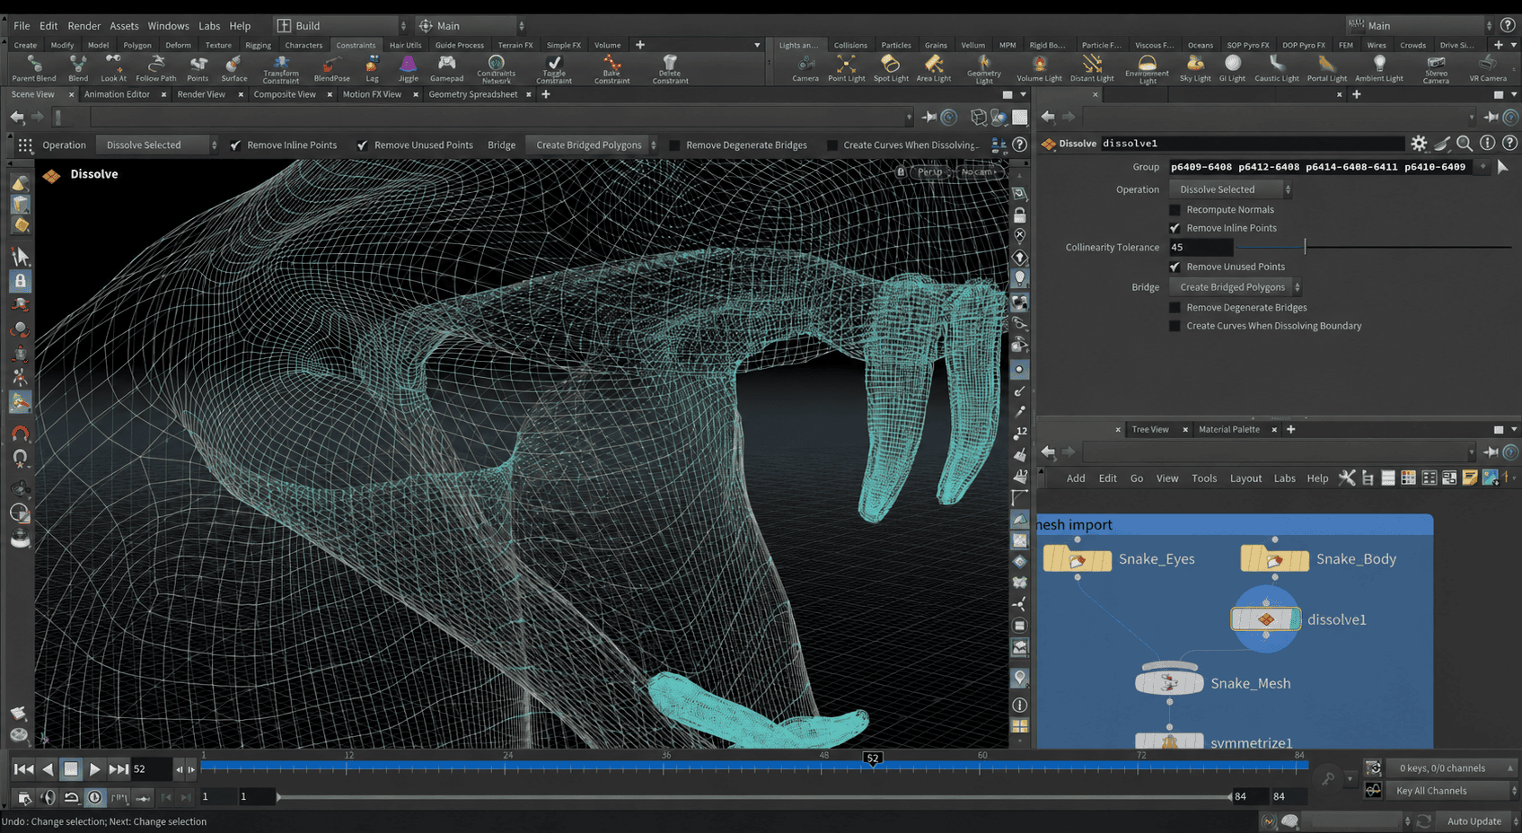Click the Persp viewport button

pos(929,171)
